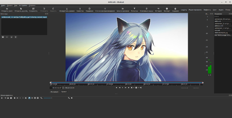Switch to the Аудио layout
This screenshot has height=118, width=232.
[x=221, y=10]
